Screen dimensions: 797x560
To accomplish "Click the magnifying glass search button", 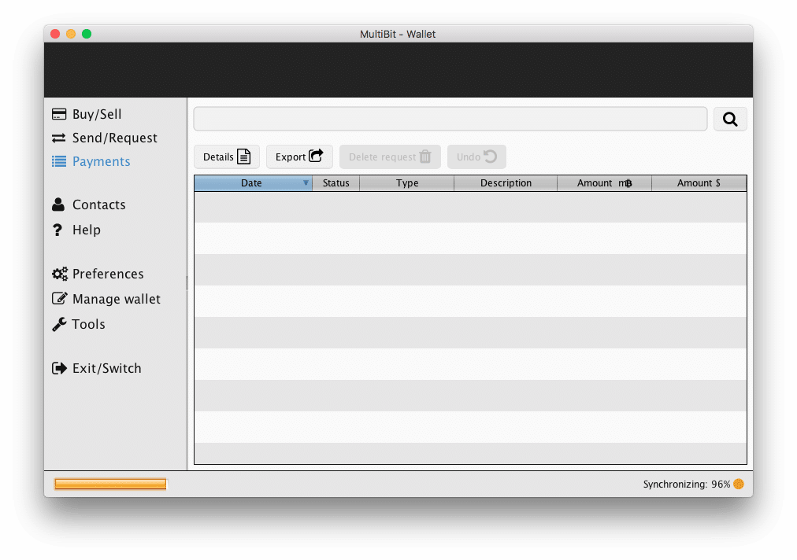I will pyautogui.click(x=730, y=120).
